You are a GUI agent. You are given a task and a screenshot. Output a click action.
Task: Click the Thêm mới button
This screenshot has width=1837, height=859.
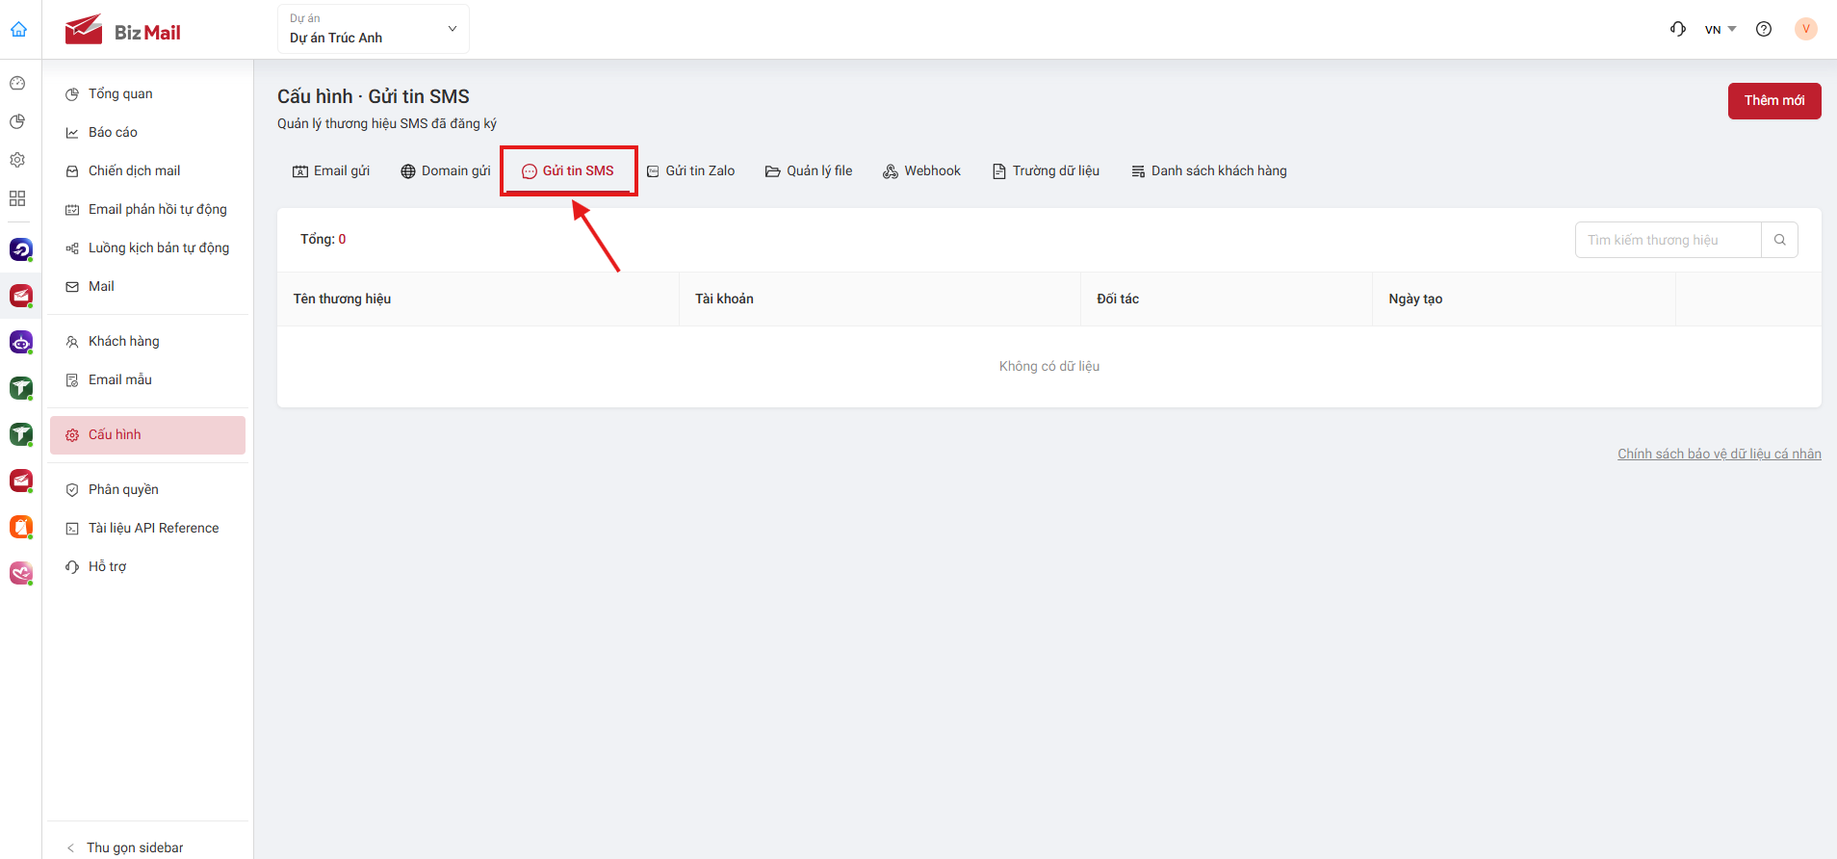(x=1774, y=101)
